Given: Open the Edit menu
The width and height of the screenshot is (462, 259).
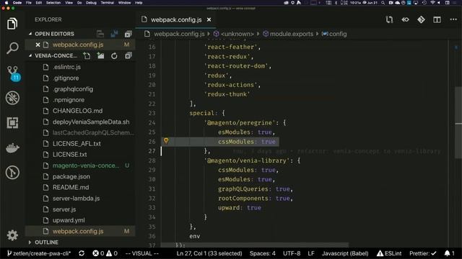Looking at the screenshot, I should tap(38, 3).
